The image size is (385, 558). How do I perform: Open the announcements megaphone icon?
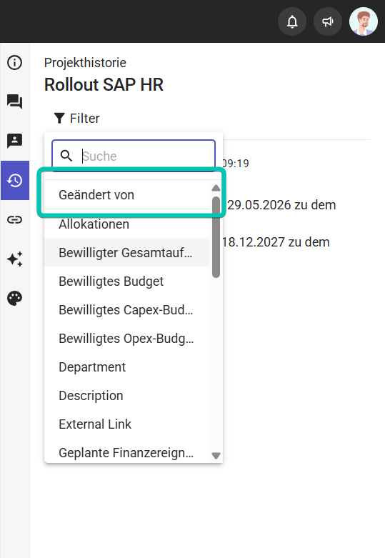[328, 21]
